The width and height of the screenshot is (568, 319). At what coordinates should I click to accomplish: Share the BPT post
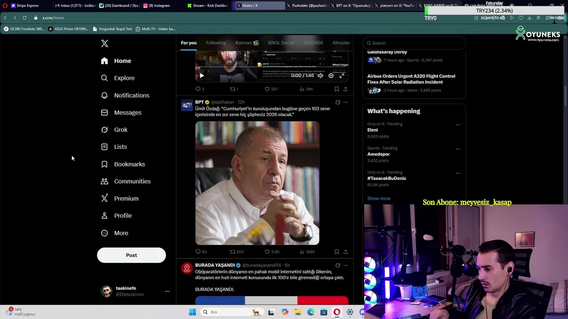pyautogui.click(x=346, y=252)
